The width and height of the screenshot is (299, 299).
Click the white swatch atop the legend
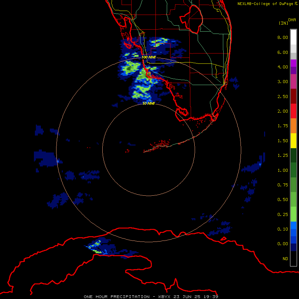[293, 37]
